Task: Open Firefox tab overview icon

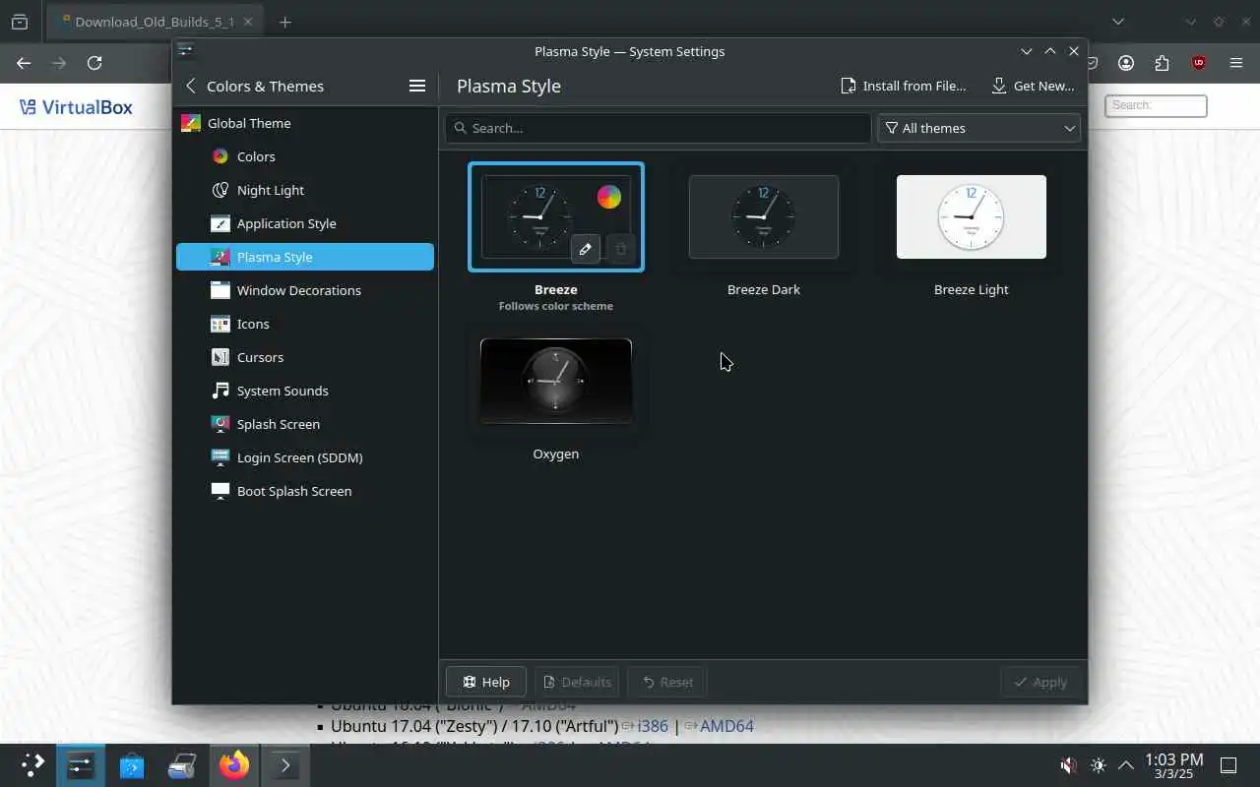Action: (20, 22)
